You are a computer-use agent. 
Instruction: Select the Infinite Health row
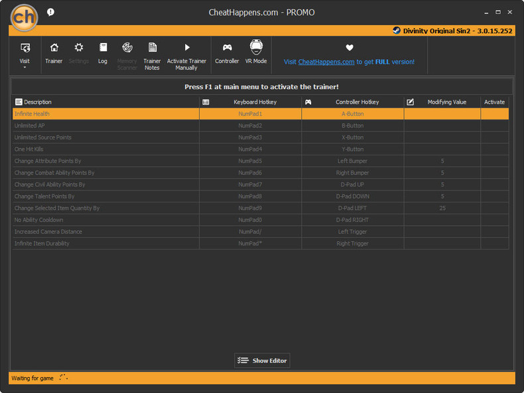(x=261, y=114)
